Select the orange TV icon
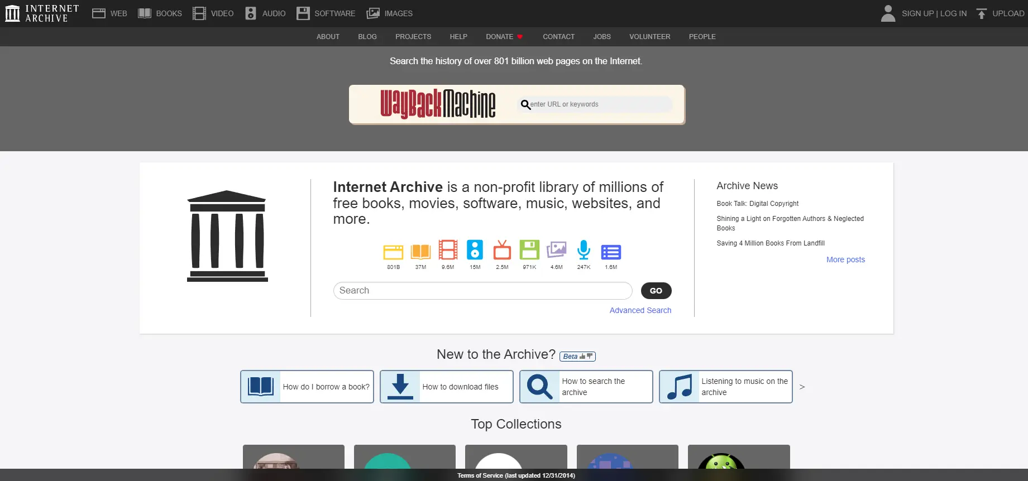Image resolution: width=1028 pixels, height=481 pixels. (x=502, y=251)
